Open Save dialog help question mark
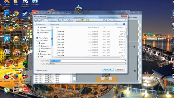 point(124,24)
